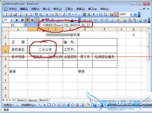Insert WordArt from drawing toolbar
Image resolution: width=152 pixels, height=113 pixels.
click(x=68, y=105)
